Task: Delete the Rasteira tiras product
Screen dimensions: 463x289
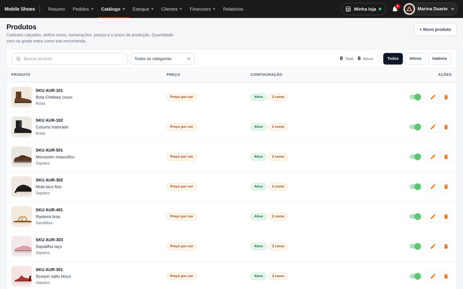Action: [446, 216]
